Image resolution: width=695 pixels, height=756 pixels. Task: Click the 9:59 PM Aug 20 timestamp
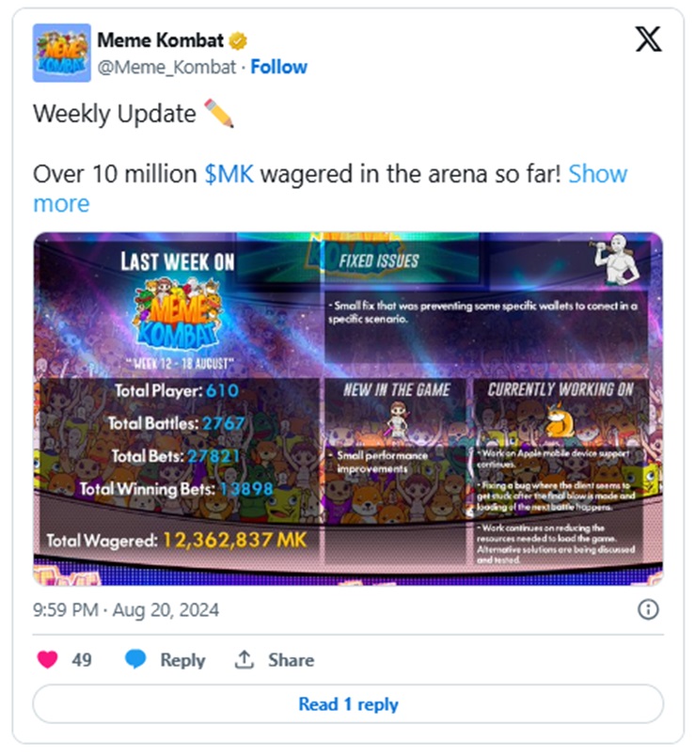click(126, 610)
